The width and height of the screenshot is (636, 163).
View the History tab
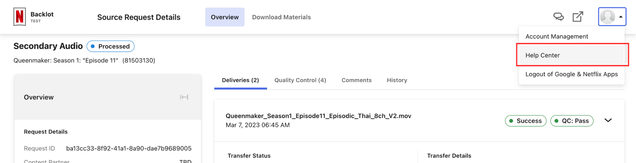397,80
